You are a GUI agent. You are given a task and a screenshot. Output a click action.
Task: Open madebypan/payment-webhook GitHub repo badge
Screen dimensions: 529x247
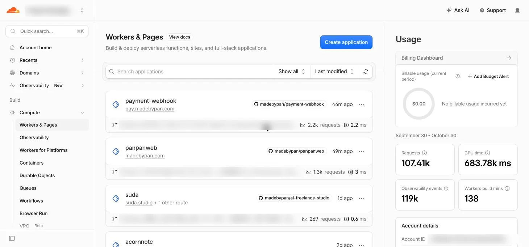289,104
